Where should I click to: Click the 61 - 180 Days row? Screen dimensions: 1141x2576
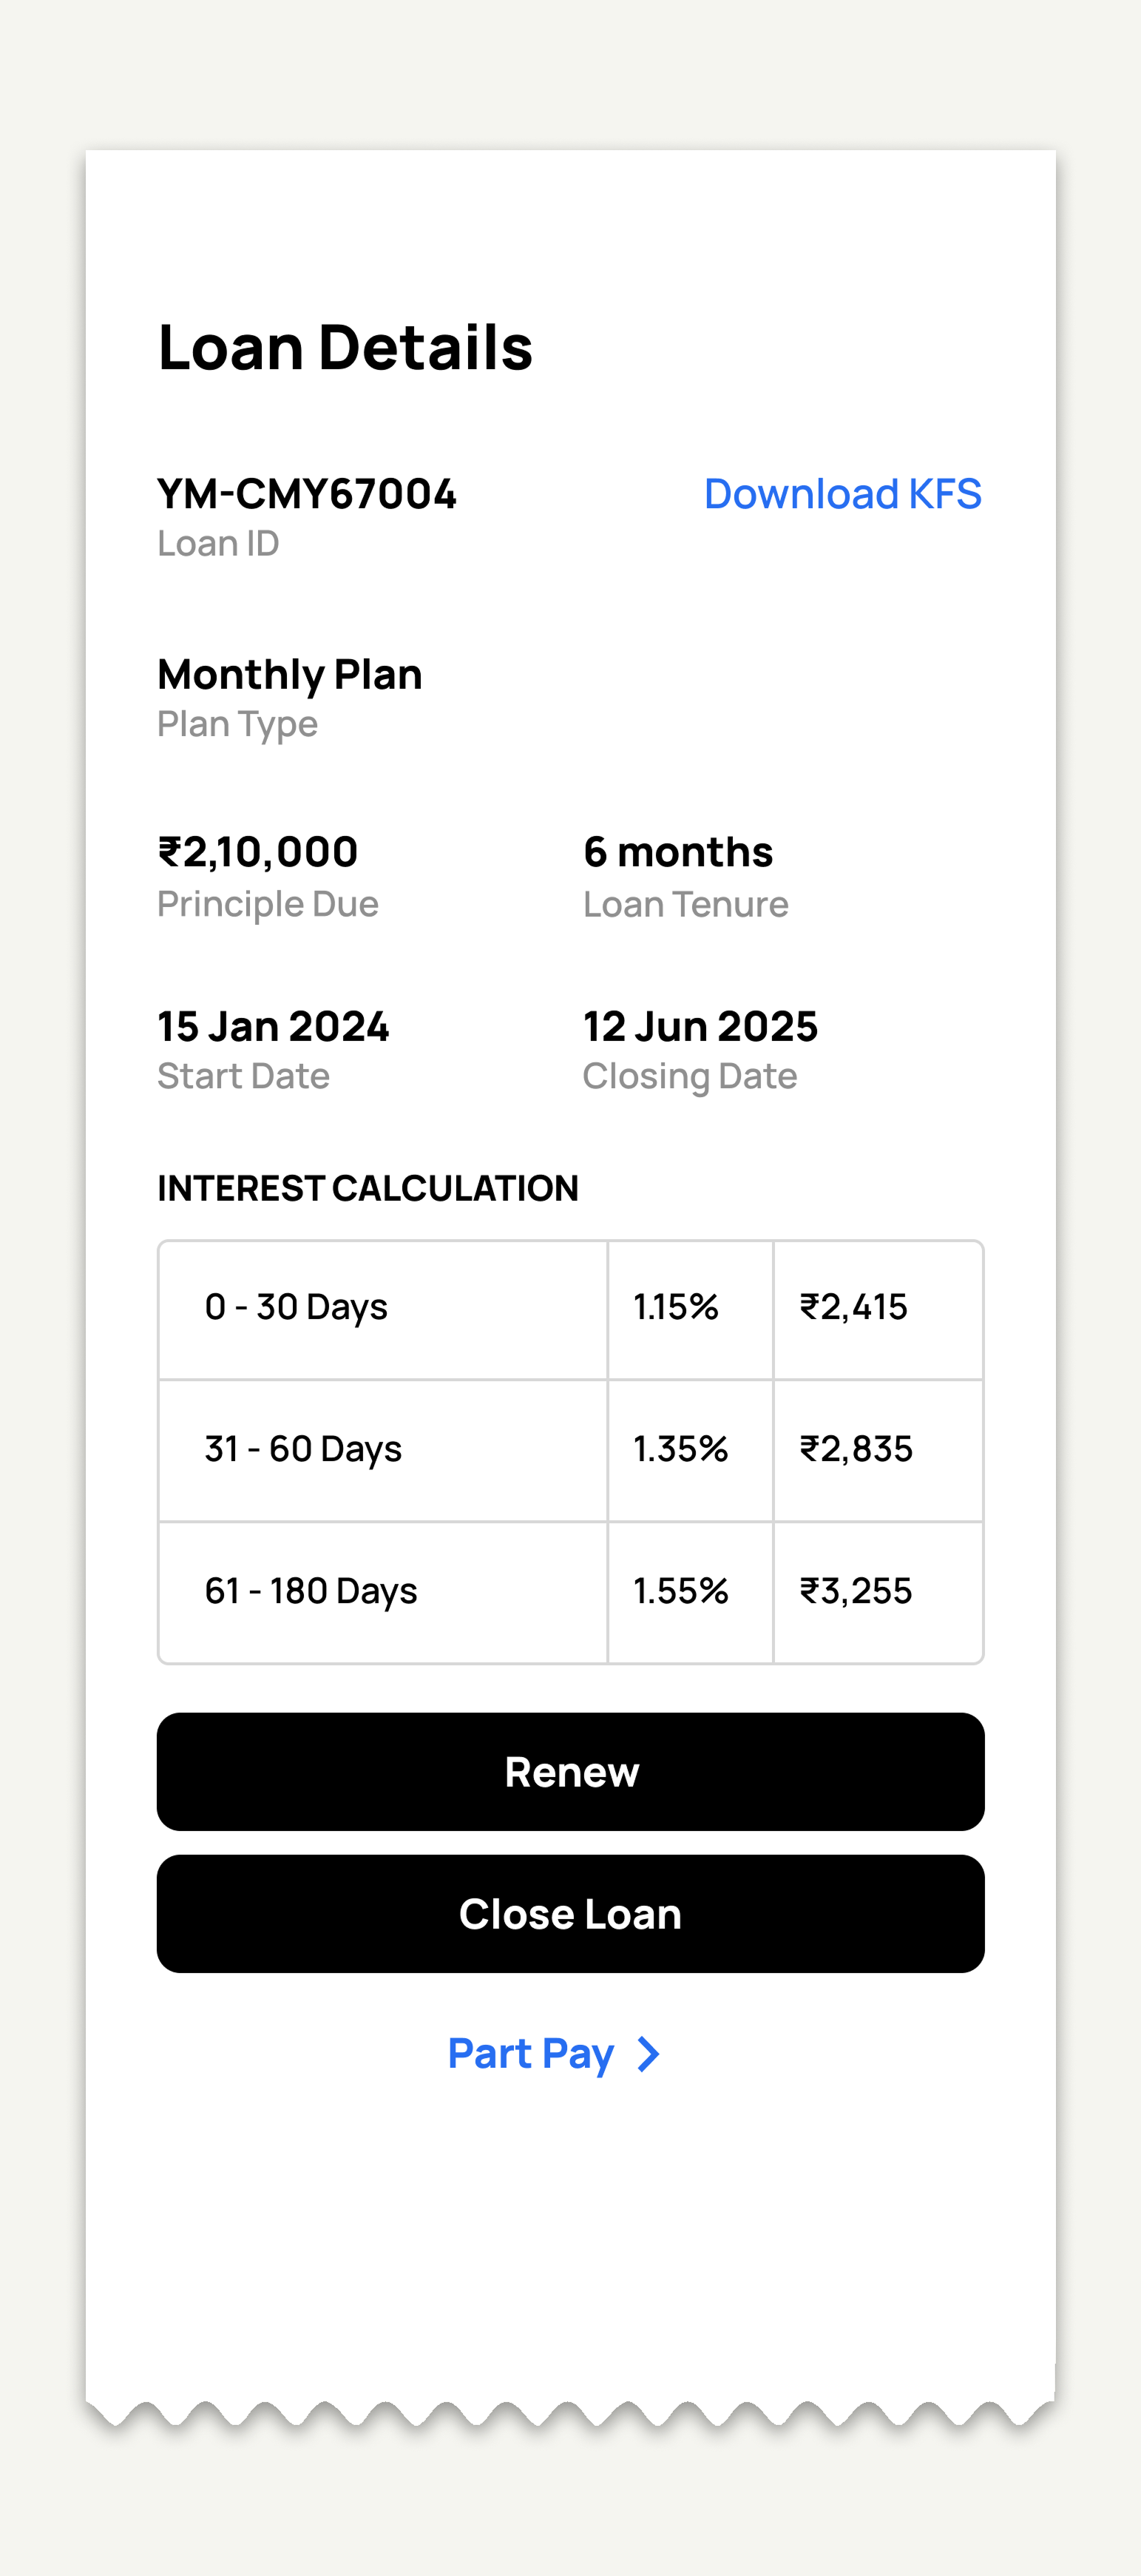coord(311,1591)
